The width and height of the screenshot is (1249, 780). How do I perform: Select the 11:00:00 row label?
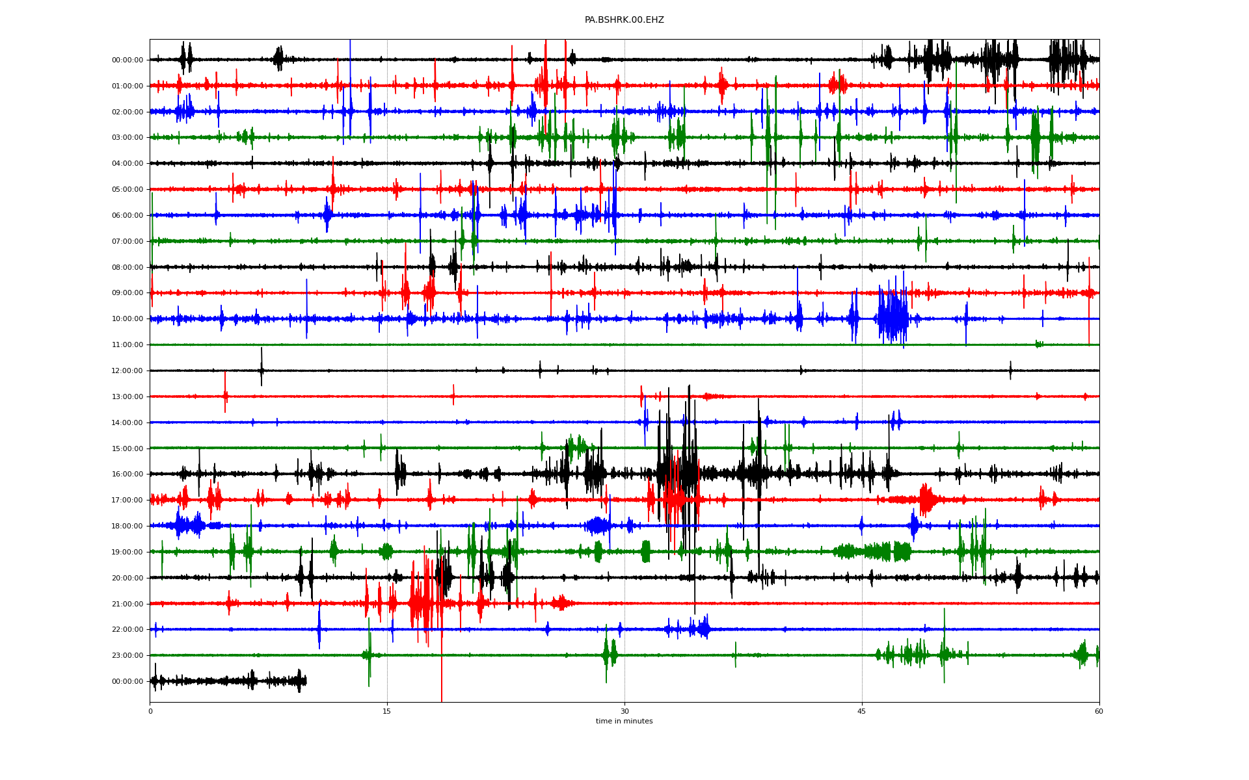(128, 345)
